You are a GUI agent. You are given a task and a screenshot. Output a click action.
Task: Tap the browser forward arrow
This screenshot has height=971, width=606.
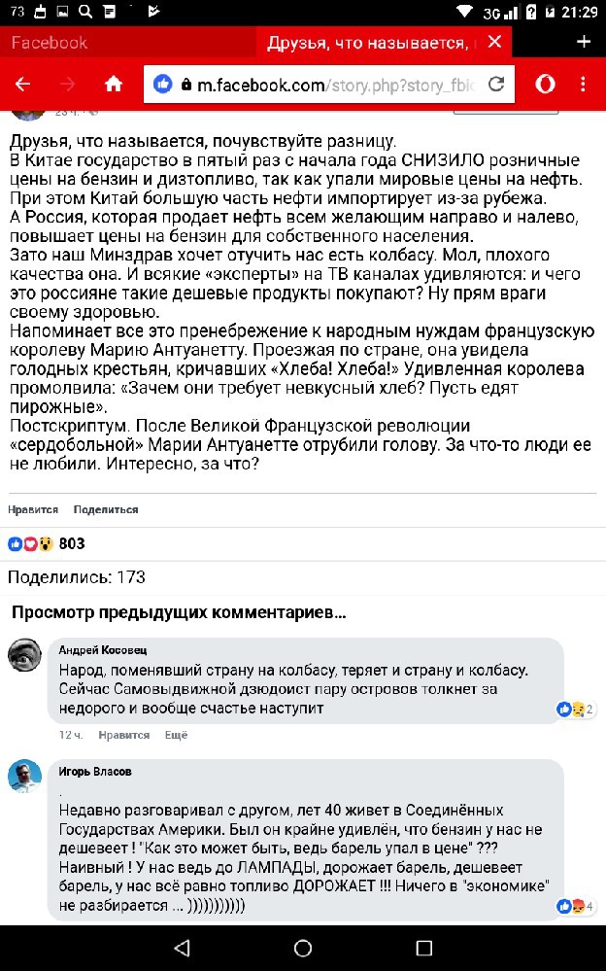click(x=68, y=84)
